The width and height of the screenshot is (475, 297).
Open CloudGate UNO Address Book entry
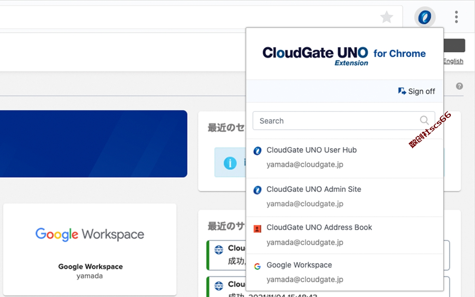coord(345,235)
